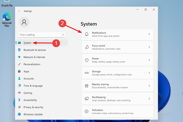Click 'Alerts from apps and system' text
The image size is (183, 122).
point(106,36)
